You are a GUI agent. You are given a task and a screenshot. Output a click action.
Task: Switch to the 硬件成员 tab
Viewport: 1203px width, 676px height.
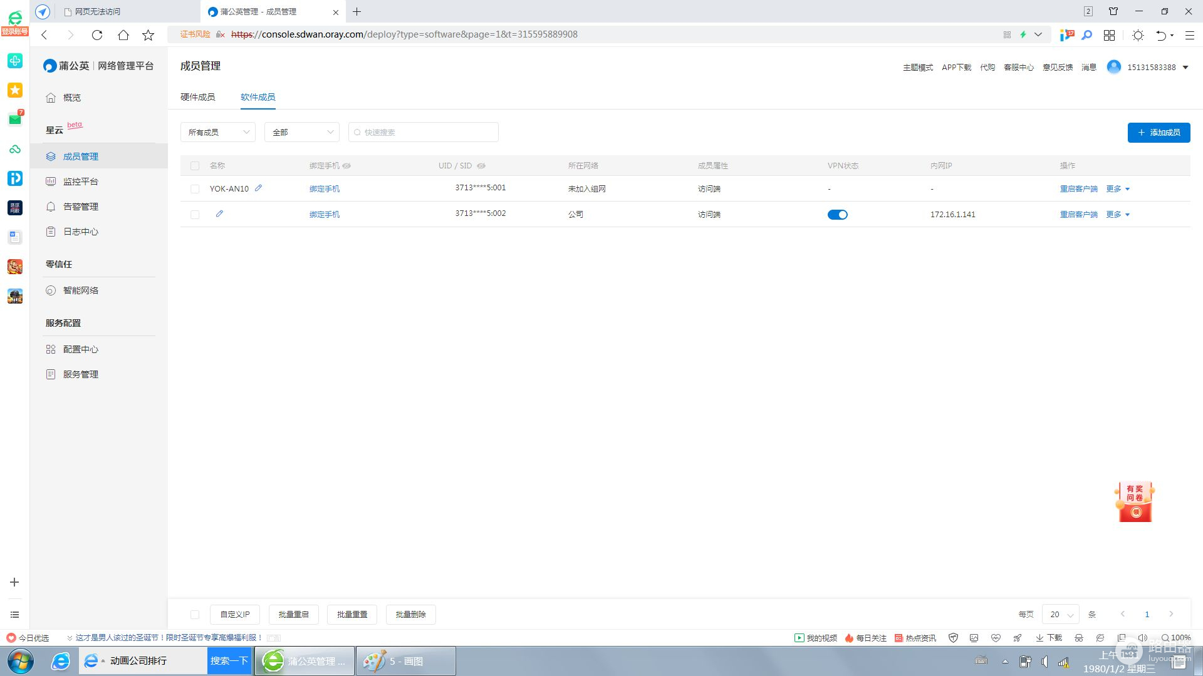197,97
